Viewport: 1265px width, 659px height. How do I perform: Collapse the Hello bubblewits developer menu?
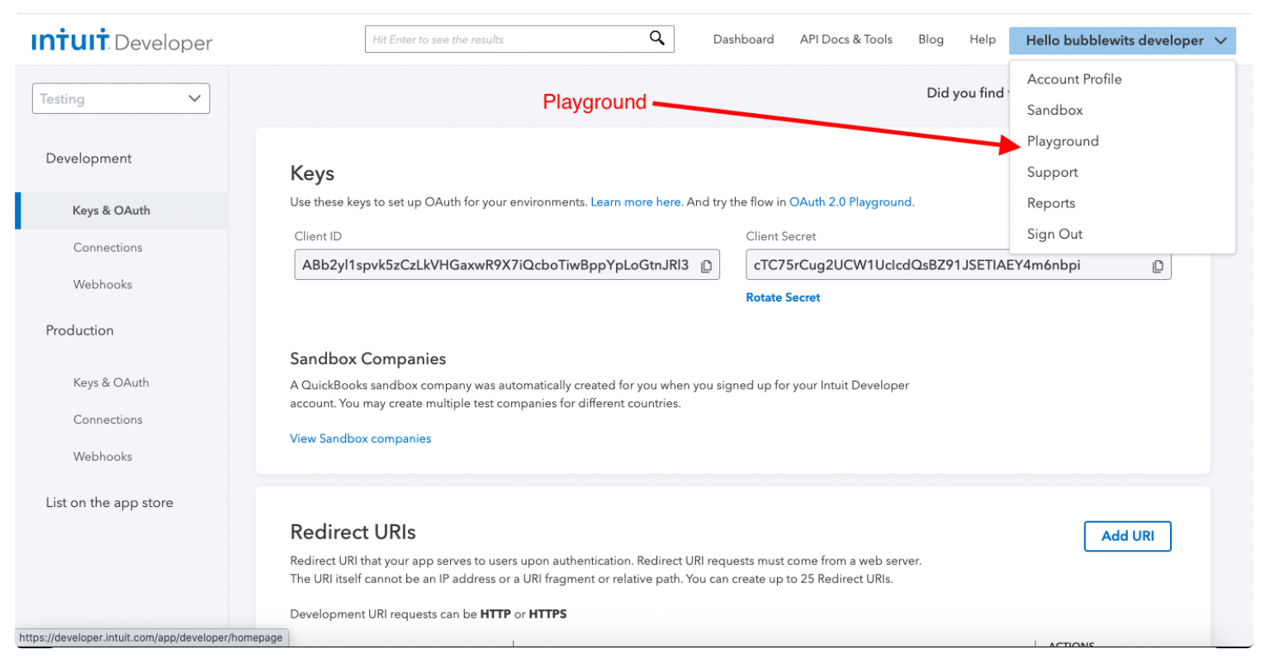pyautogui.click(x=1122, y=40)
